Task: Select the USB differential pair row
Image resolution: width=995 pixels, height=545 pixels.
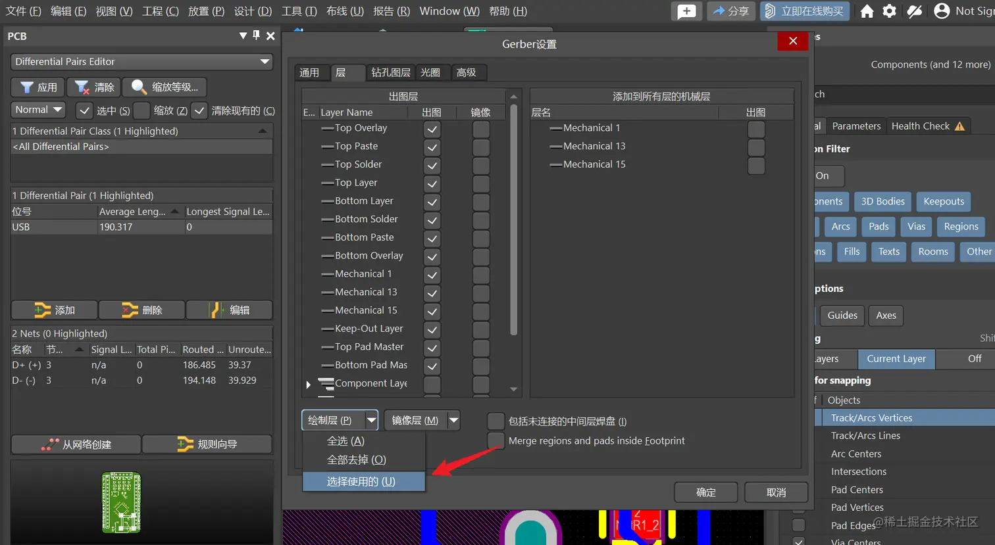Action: click(141, 227)
